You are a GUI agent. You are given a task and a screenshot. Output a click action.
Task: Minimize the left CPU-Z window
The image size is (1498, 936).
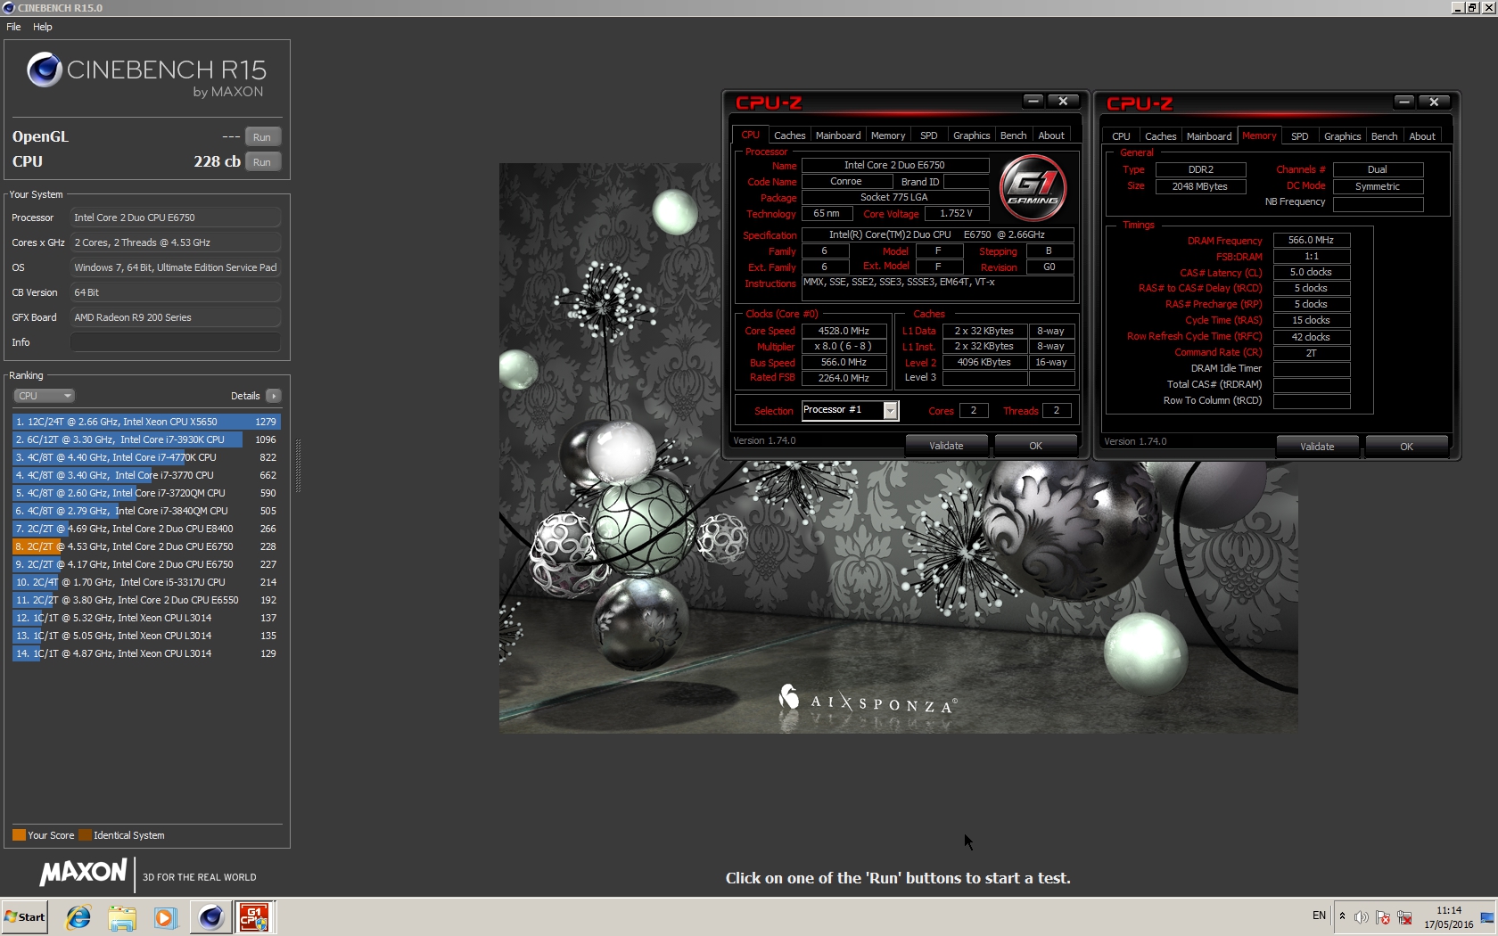[1033, 101]
